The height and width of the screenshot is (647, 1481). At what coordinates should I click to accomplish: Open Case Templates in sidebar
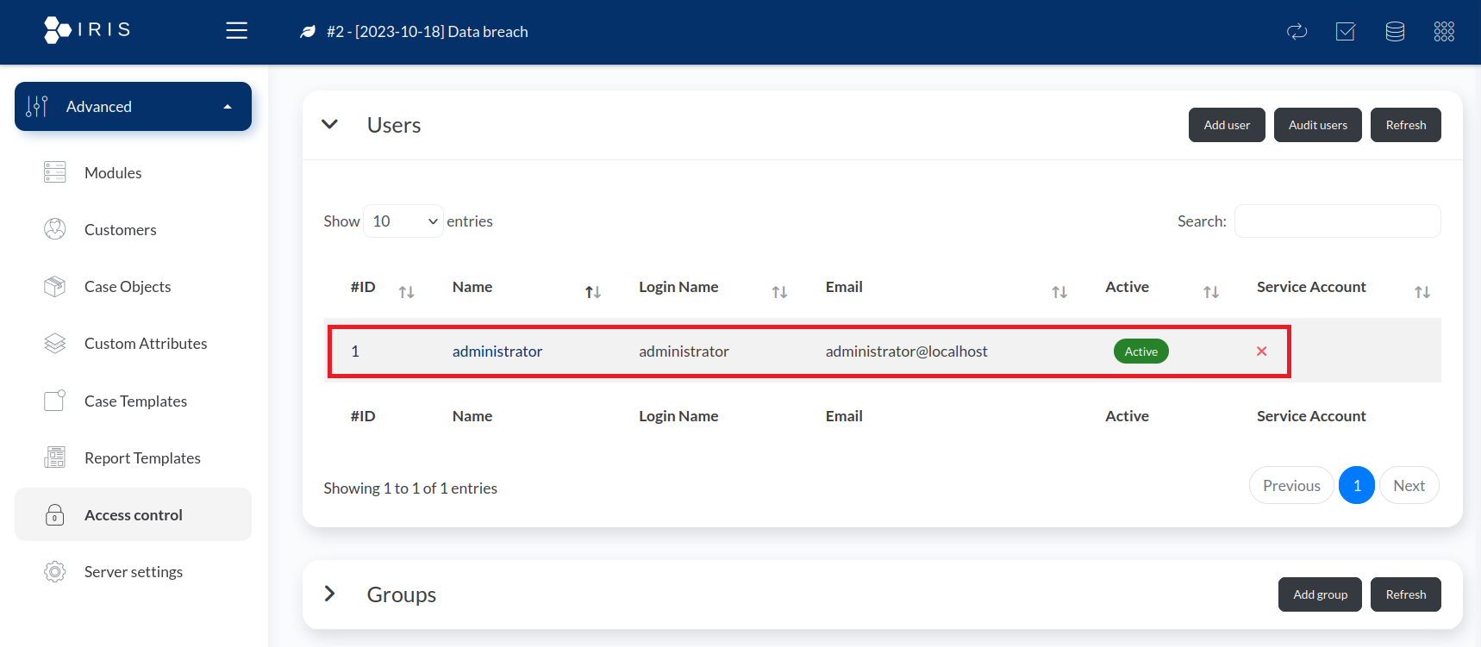tap(135, 401)
